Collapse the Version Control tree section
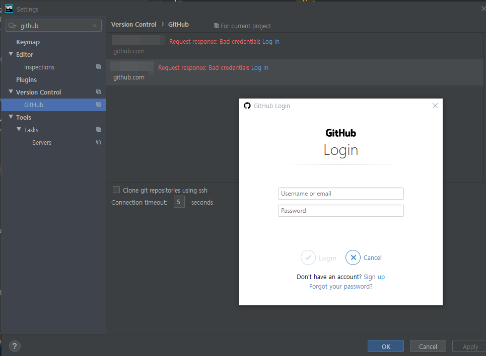 11,92
